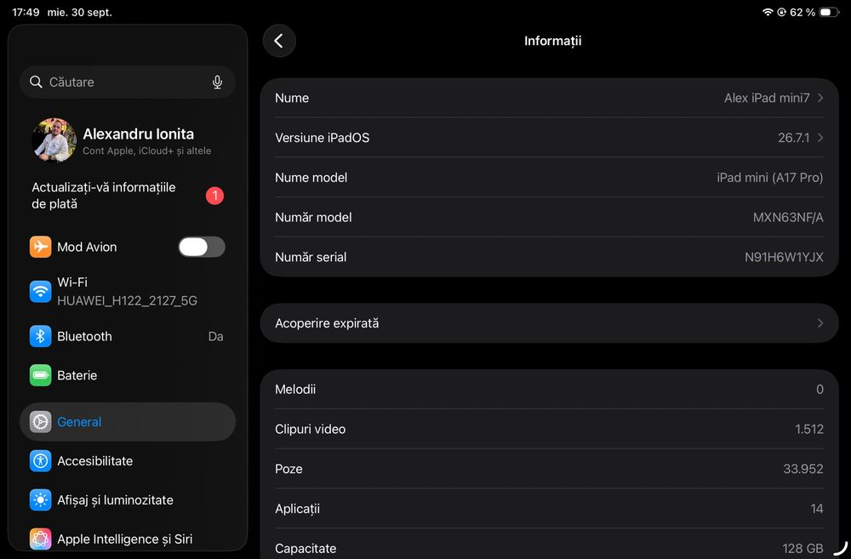
Task: Tap the Bluetooth status Da
Action: pyautogui.click(x=215, y=336)
